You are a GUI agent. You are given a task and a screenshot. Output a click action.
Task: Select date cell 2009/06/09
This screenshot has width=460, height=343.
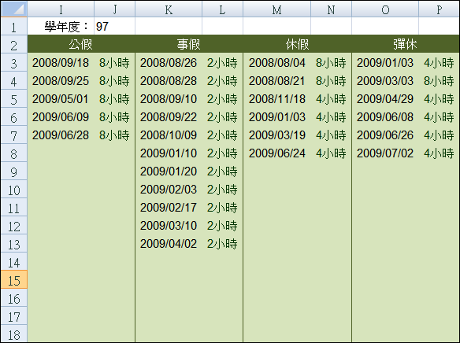coord(61,117)
